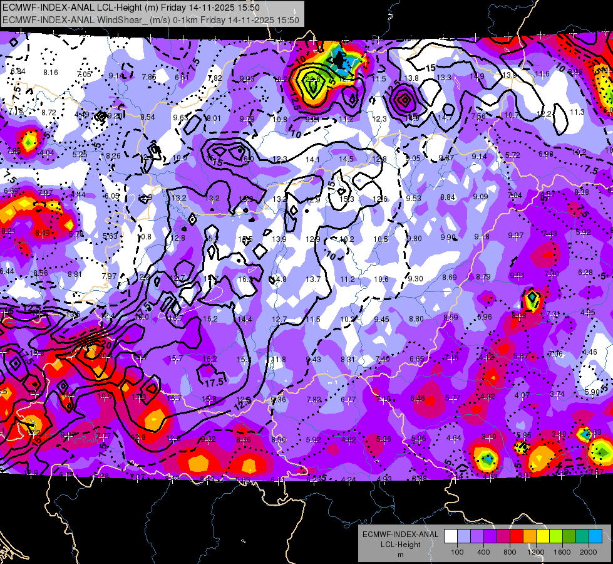Click the grid value 4.57
This screenshot has height=564, width=613.
(x=548, y=194)
